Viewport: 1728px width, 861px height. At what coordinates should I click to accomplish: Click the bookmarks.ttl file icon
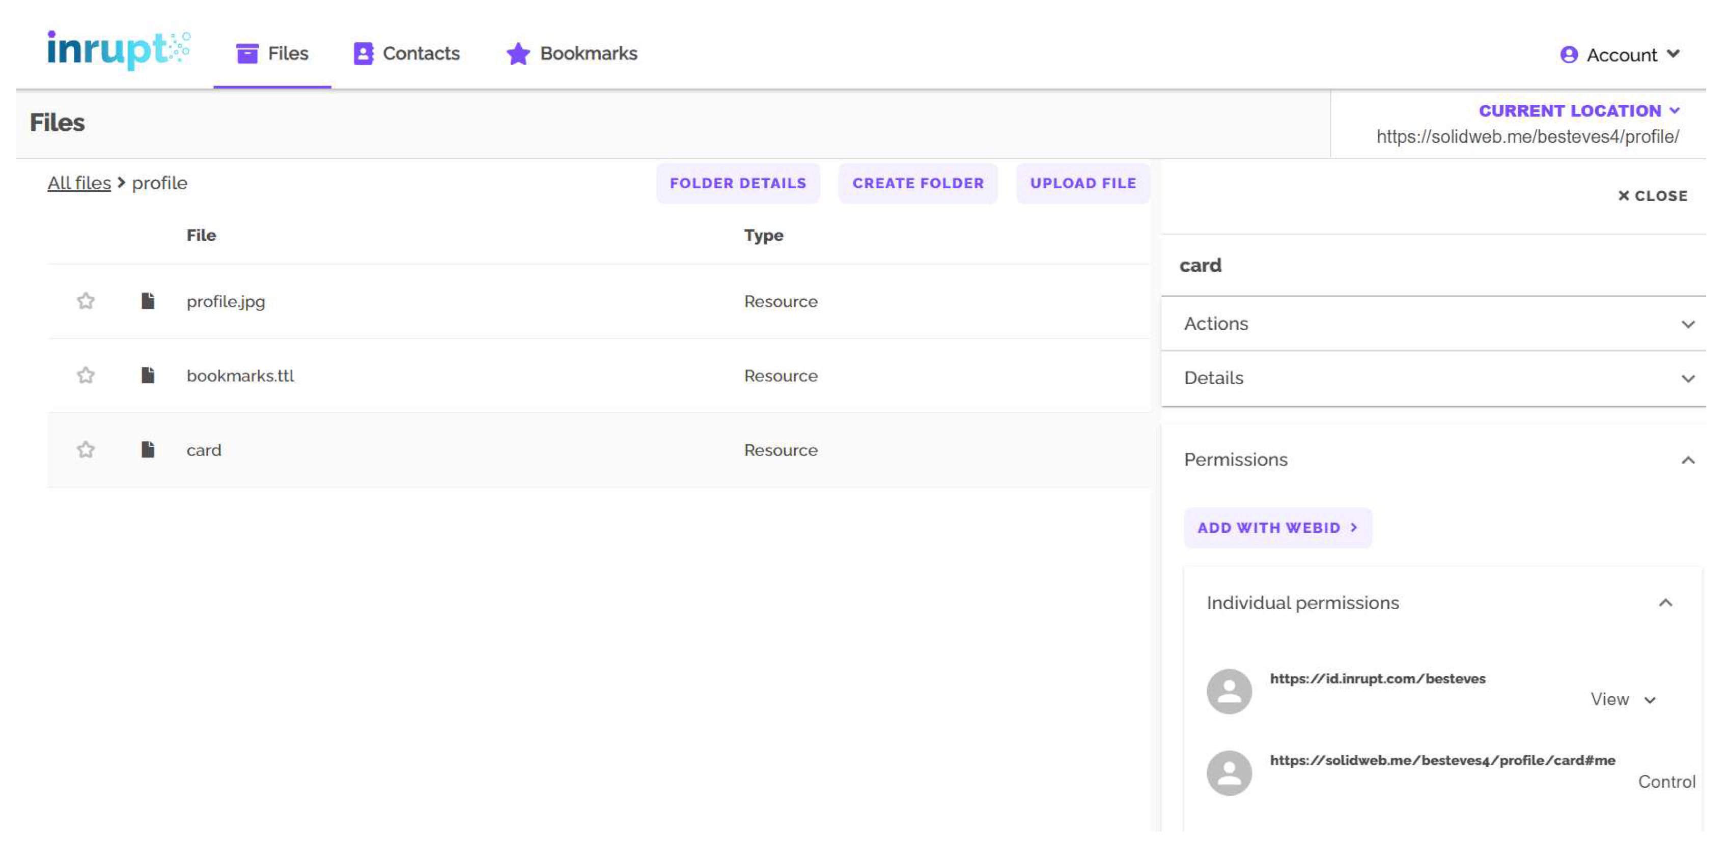(x=147, y=375)
